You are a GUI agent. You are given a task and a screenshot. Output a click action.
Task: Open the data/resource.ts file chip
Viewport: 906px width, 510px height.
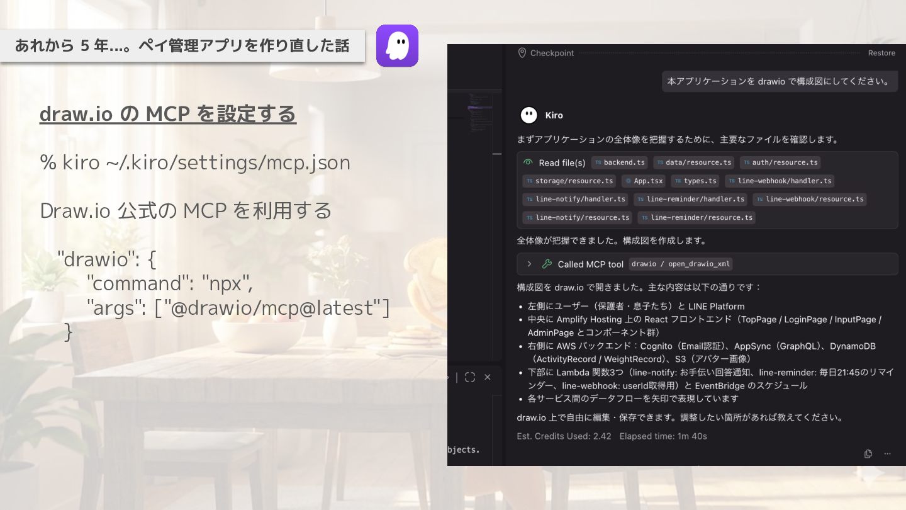pos(693,162)
